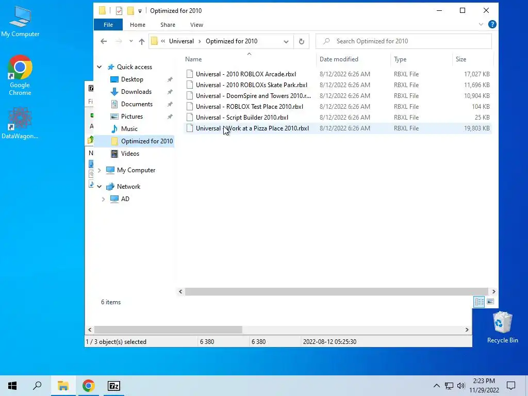Viewport: 528px width, 396px height.
Task: Switch to Large icons view layout
Action: point(491,302)
